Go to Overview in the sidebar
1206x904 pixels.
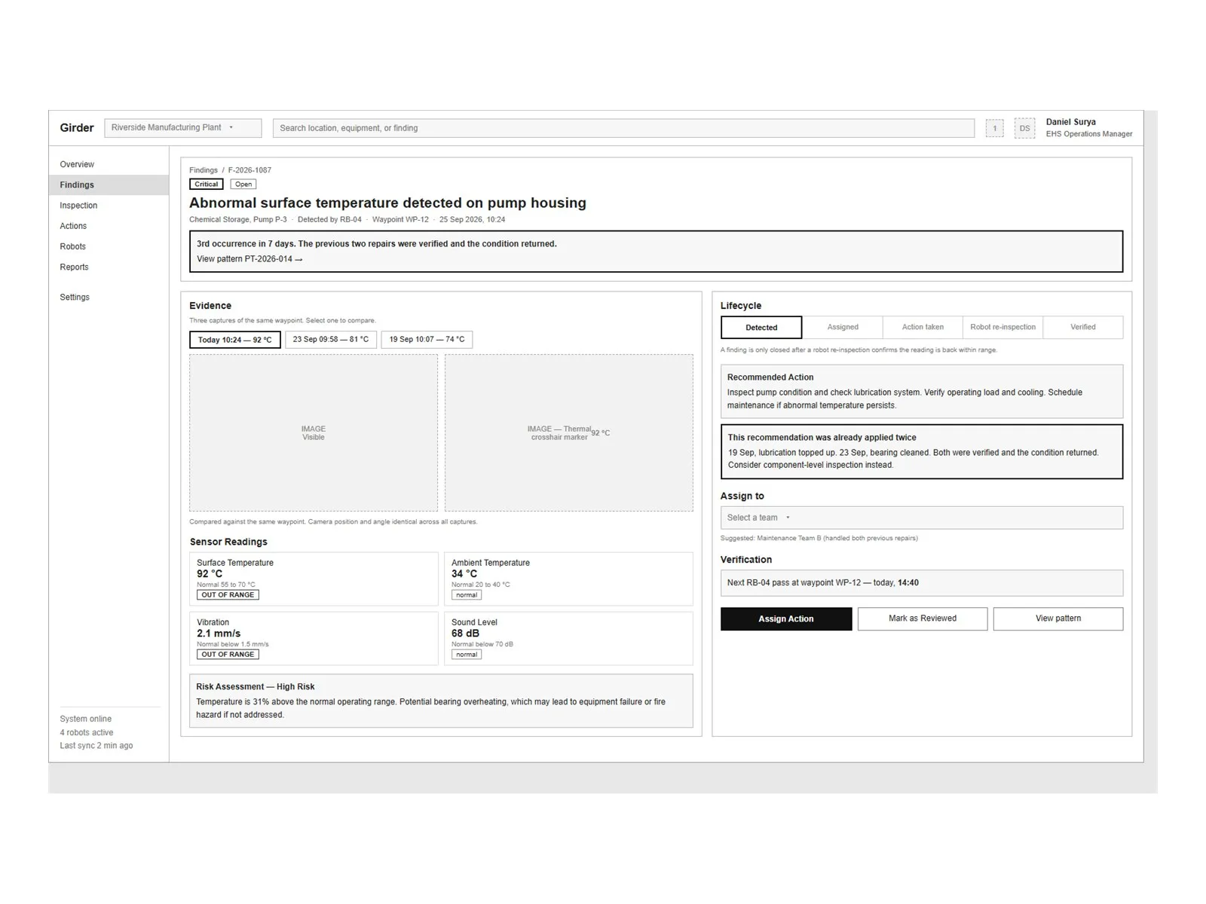coord(77,164)
